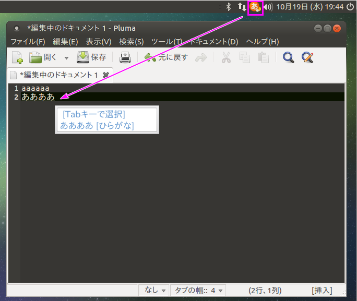
Task: Click the resize grip at the status bar corner
Action: pos(343,293)
